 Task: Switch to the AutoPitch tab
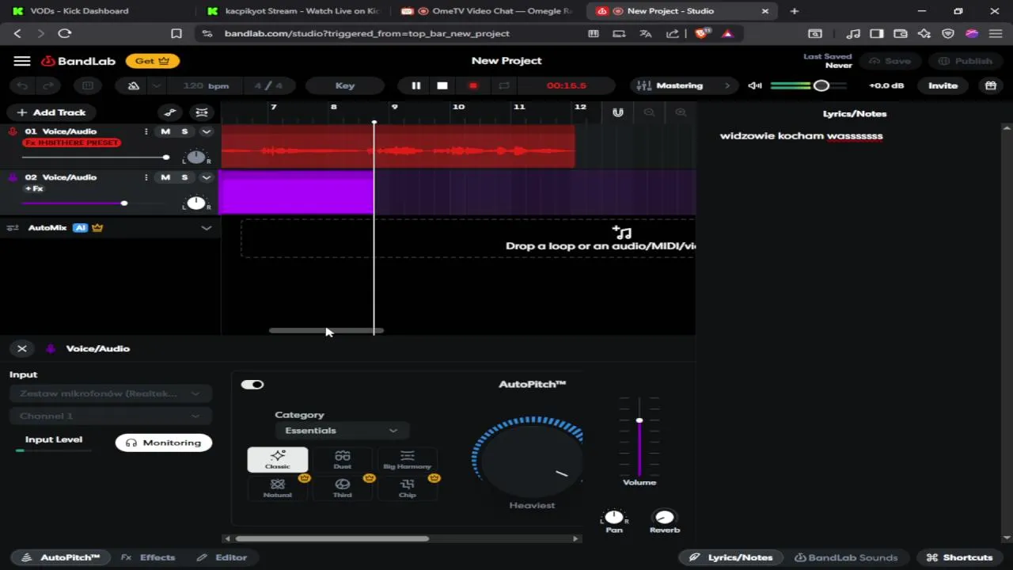click(61, 557)
